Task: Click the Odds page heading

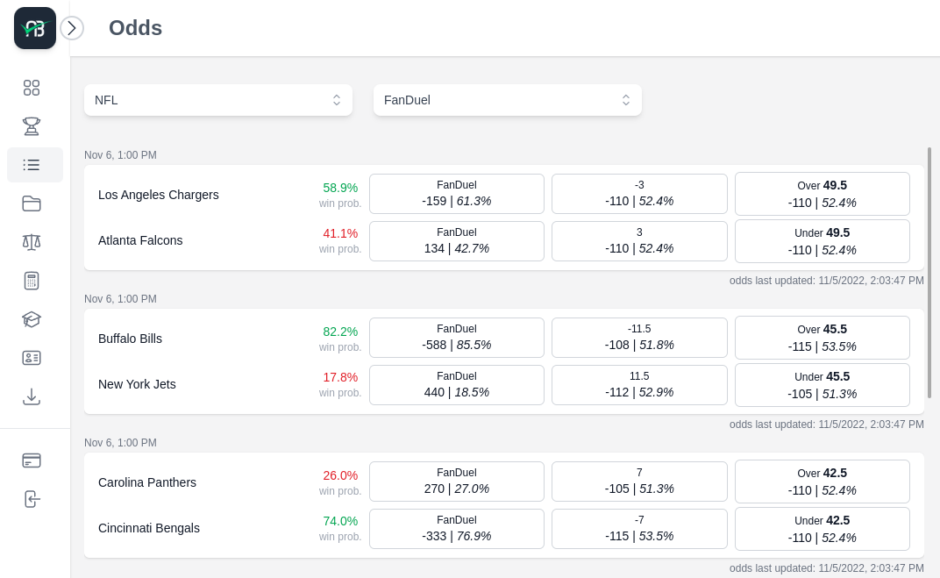Action: (x=136, y=28)
